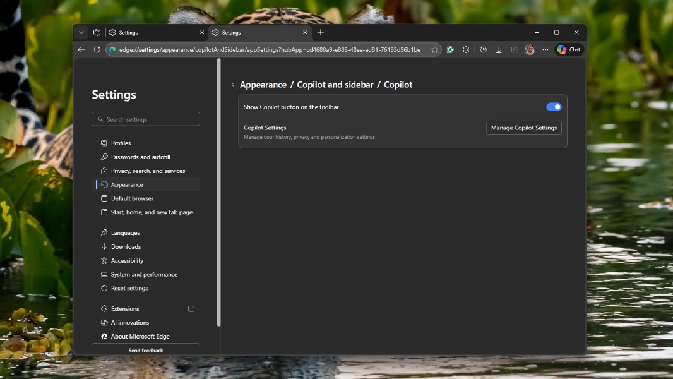Click the browser back arrow button
Image resolution: width=673 pixels, height=379 pixels.
[x=81, y=50]
